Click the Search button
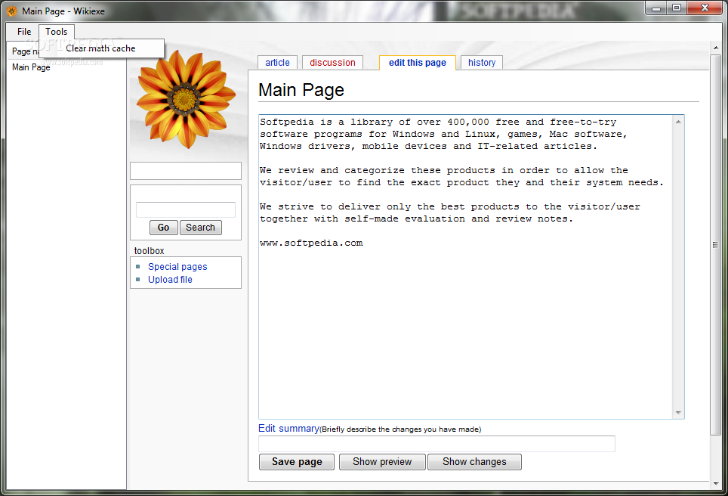This screenshot has width=728, height=496. coord(201,228)
